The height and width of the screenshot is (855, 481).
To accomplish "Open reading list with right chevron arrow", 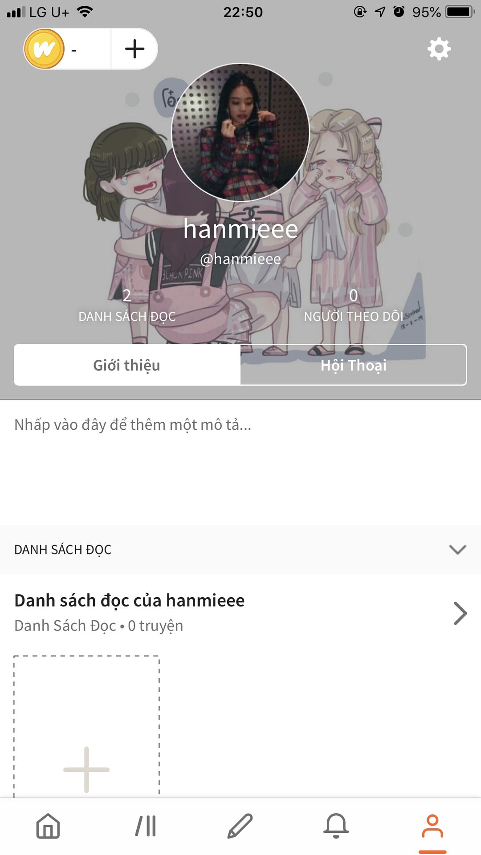I will point(461,613).
